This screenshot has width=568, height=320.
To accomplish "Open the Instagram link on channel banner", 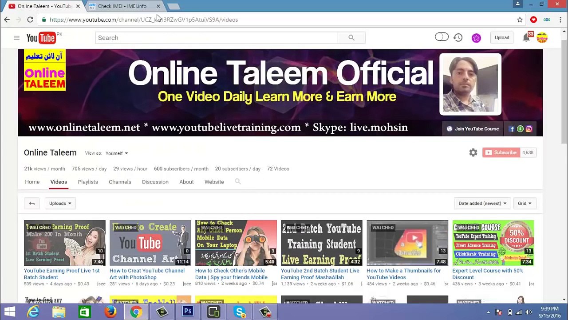I will 529,129.
